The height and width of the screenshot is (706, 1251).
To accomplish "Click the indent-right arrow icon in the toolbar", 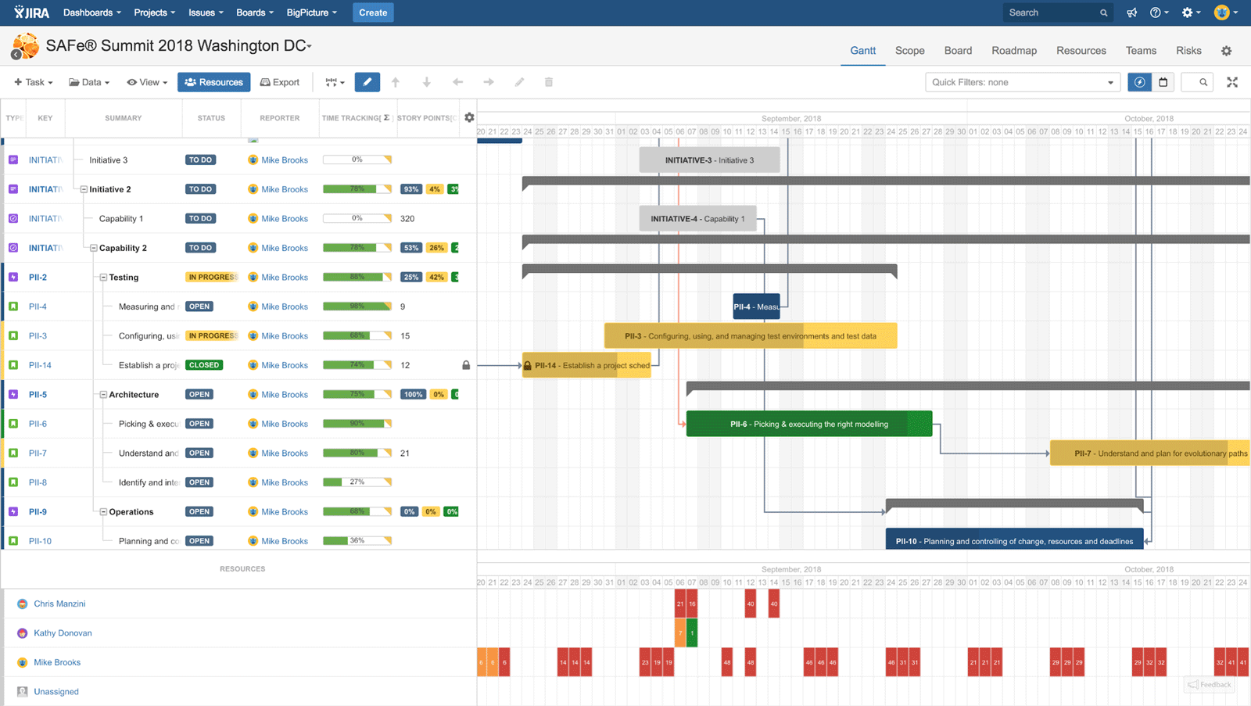I will click(488, 81).
